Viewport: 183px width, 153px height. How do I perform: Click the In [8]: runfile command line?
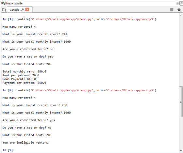pyautogui.click(x=79, y=90)
